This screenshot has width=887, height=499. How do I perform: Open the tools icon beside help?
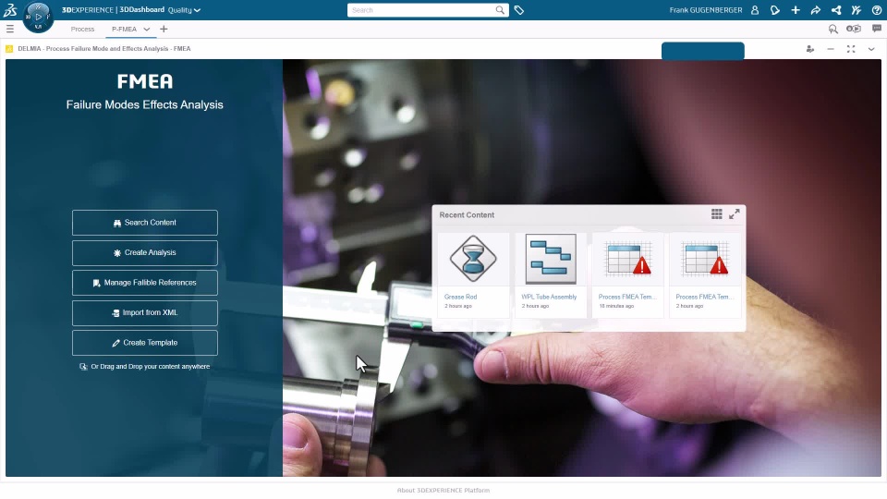tap(857, 10)
